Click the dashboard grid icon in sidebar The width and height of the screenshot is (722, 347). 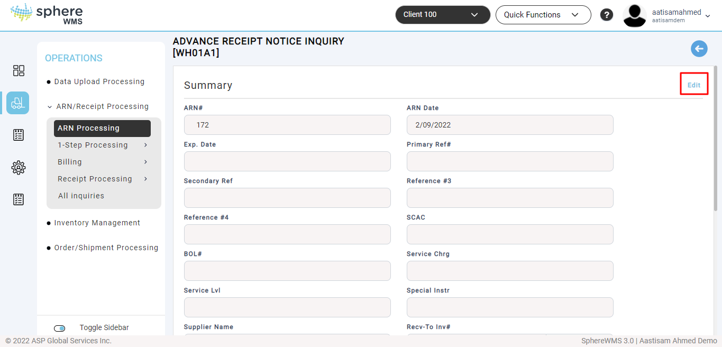[x=19, y=71]
